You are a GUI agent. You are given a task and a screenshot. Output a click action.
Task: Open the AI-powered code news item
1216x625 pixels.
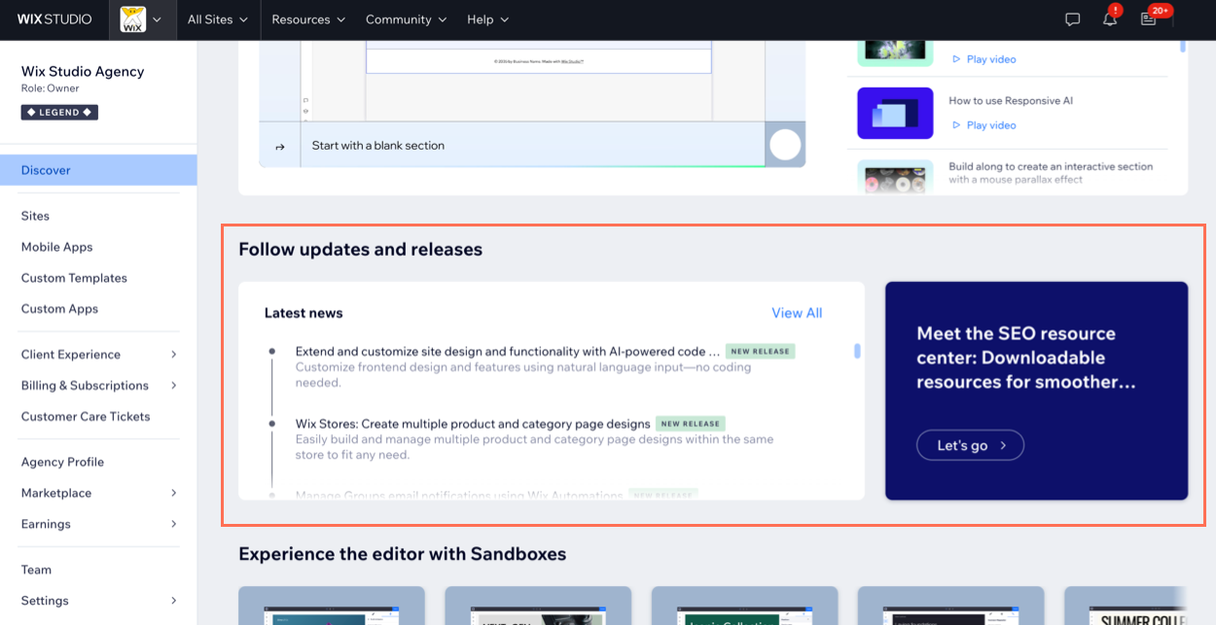[508, 351]
